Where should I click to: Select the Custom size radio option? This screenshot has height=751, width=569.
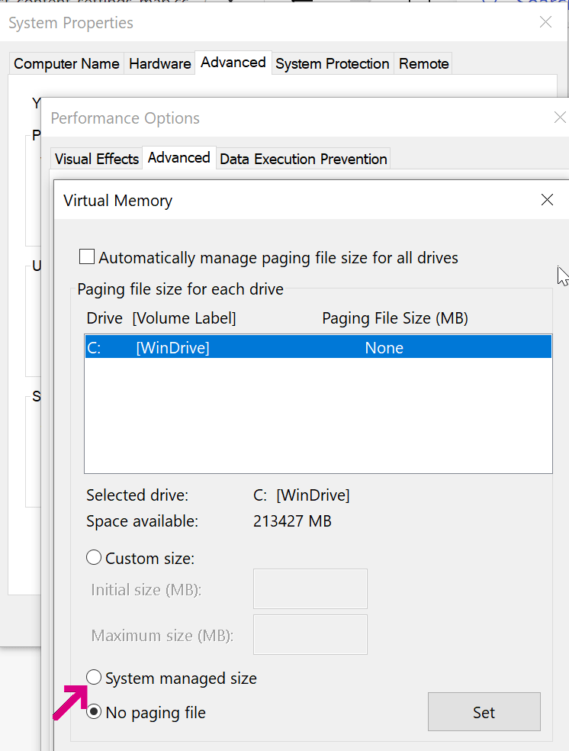pyautogui.click(x=94, y=558)
